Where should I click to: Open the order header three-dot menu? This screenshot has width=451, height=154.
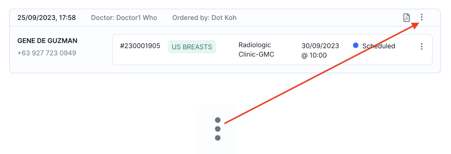pyautogui.click(x=422, y=17)
